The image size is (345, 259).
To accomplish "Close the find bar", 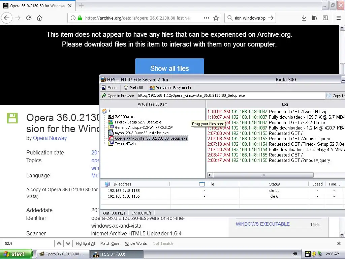I will pos(339,243).
